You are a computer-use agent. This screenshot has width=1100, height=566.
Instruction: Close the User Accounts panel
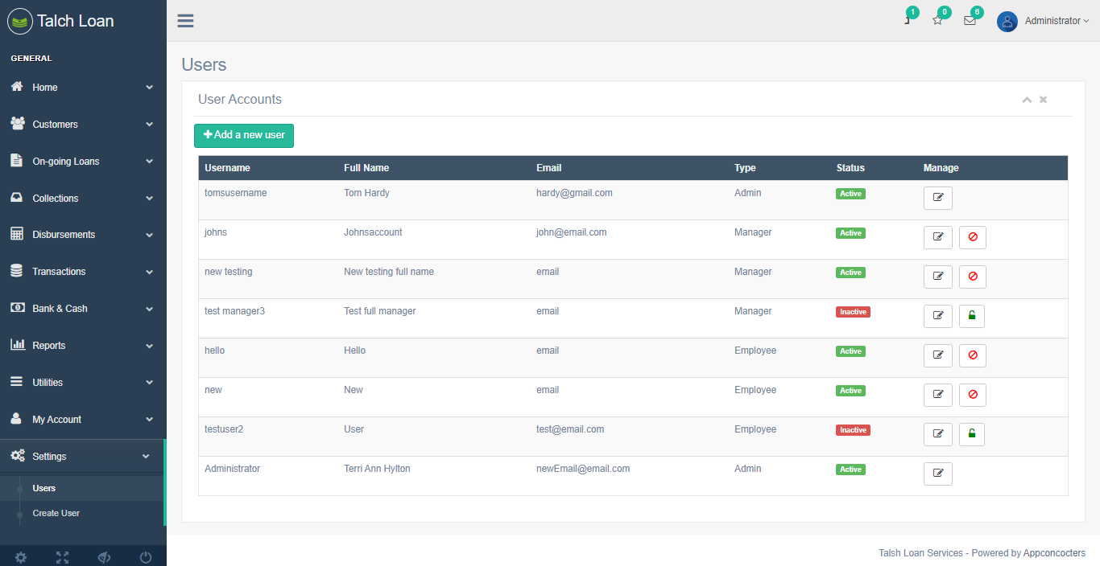point(1043,100)
